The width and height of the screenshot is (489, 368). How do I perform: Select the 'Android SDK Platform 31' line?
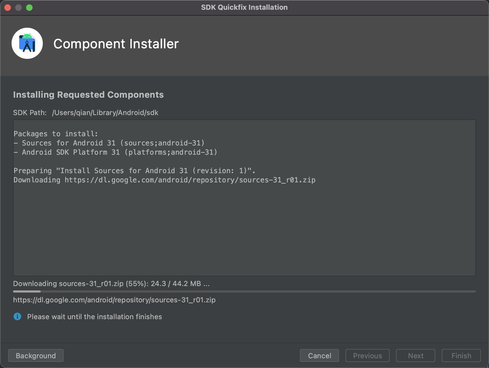click(x=115, y=152)
